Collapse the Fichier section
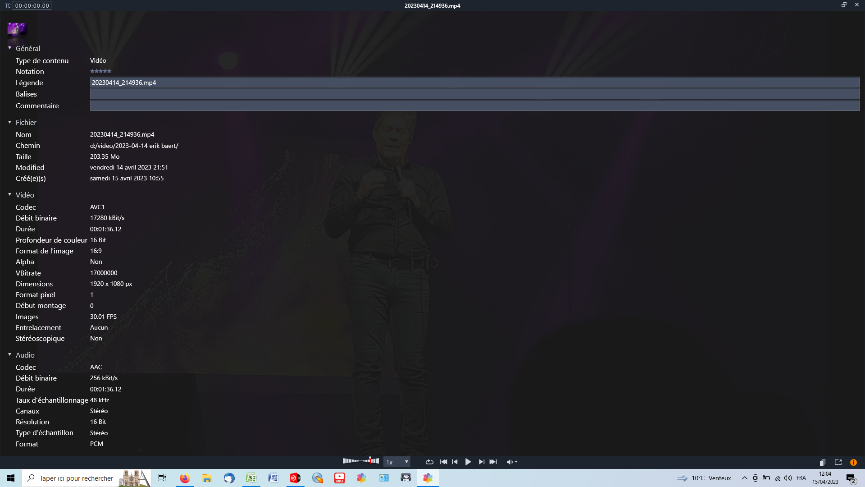Image resolution: width=865 pixels, height=487 pixels. click(x=10, y=122)
